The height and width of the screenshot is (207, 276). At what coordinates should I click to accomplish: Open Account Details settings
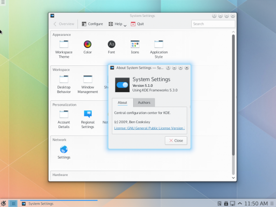pos(64,119)
